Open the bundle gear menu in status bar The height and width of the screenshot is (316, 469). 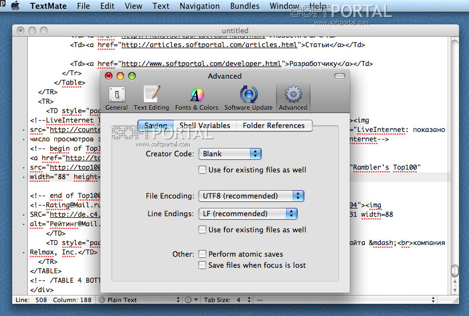191,299
